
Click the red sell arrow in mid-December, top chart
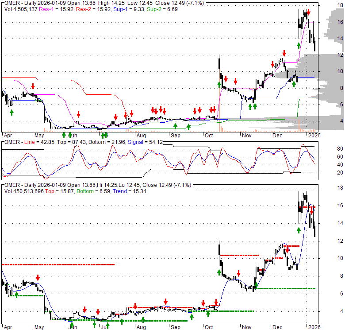pos(284,53)
